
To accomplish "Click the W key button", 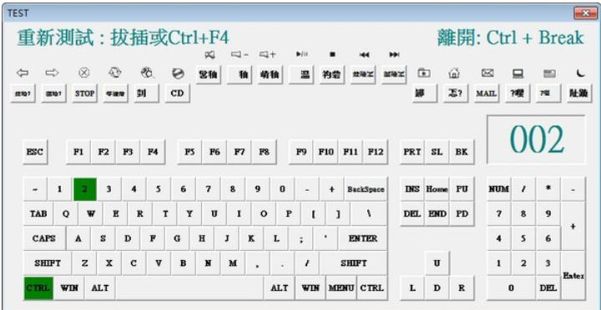I will tap(91, 214).
